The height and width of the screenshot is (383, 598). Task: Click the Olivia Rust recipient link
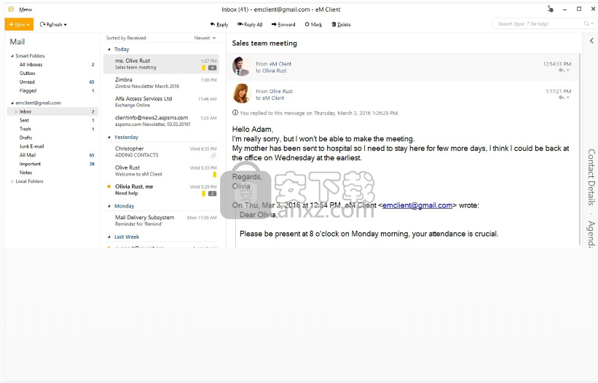tap(274, 71)
